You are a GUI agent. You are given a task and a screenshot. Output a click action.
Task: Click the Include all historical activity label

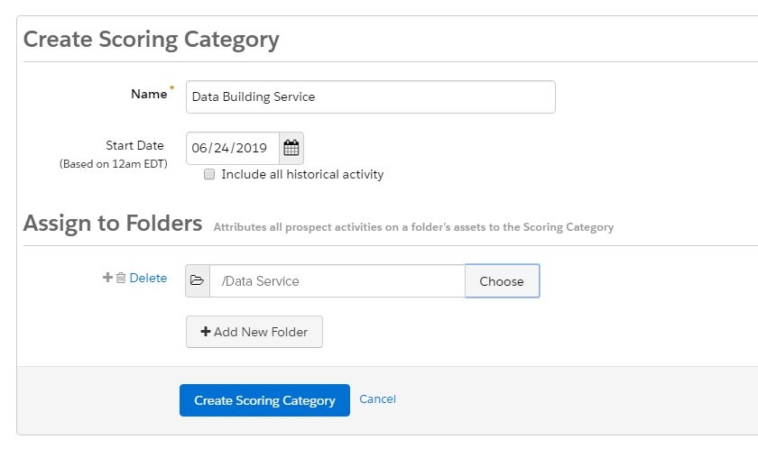click(x=302, y=174)
